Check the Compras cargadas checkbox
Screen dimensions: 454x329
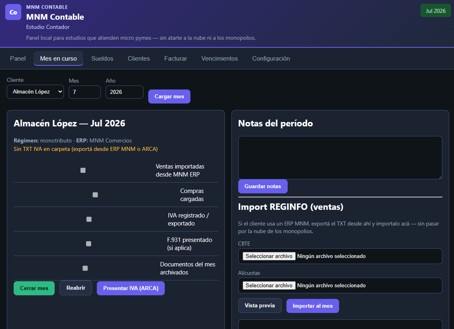95,195
